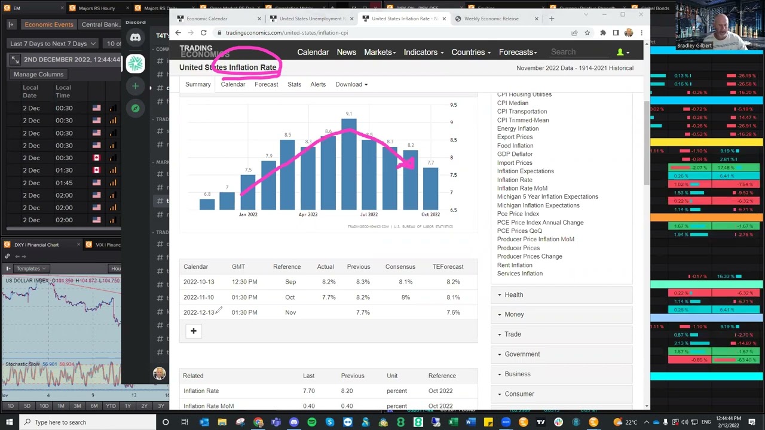Select the 6M timeframe on the DXY chart
The width and height of the screenshot is (765, 430).
point(94,406)
